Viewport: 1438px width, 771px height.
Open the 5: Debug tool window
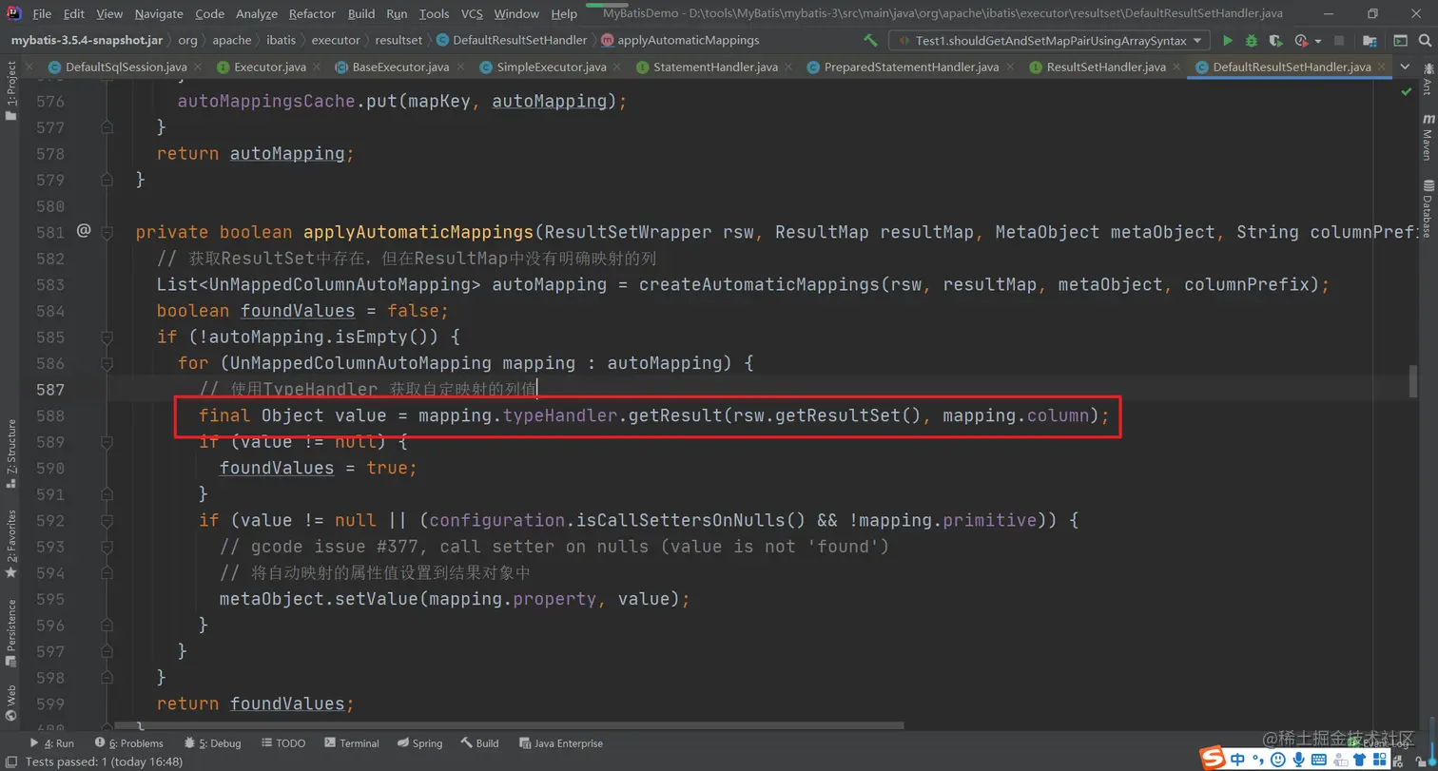pyautogui.click(x=212, y=743)
